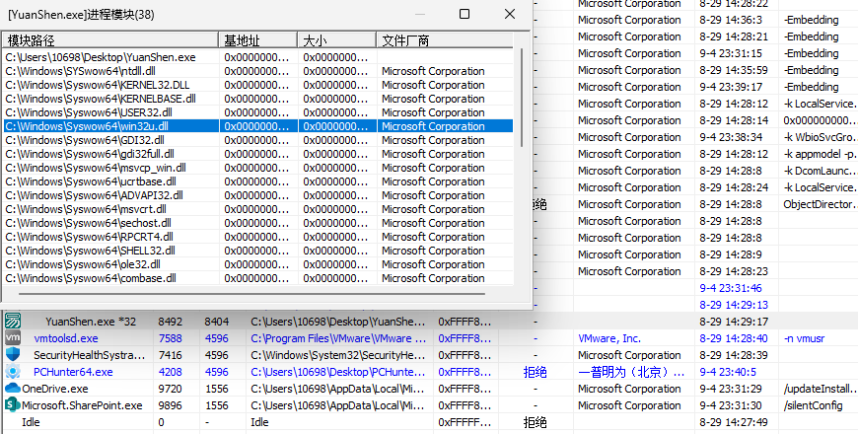Viewport: 858px width, 434px height.
Task: Select the KERNELBASE.dll module row
Action: point(257,99)
